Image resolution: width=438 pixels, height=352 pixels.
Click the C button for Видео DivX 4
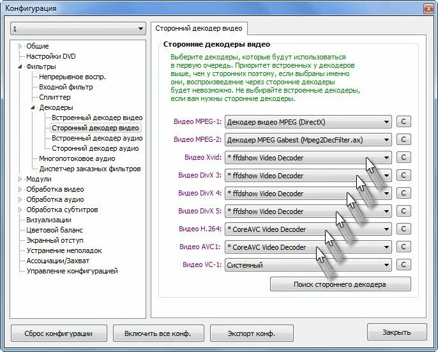click(x=404, y=193)
